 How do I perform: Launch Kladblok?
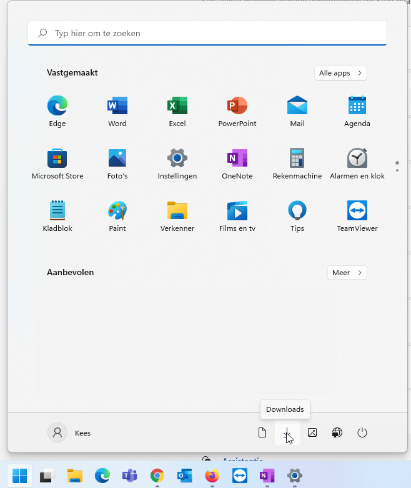tap(57, 216)
